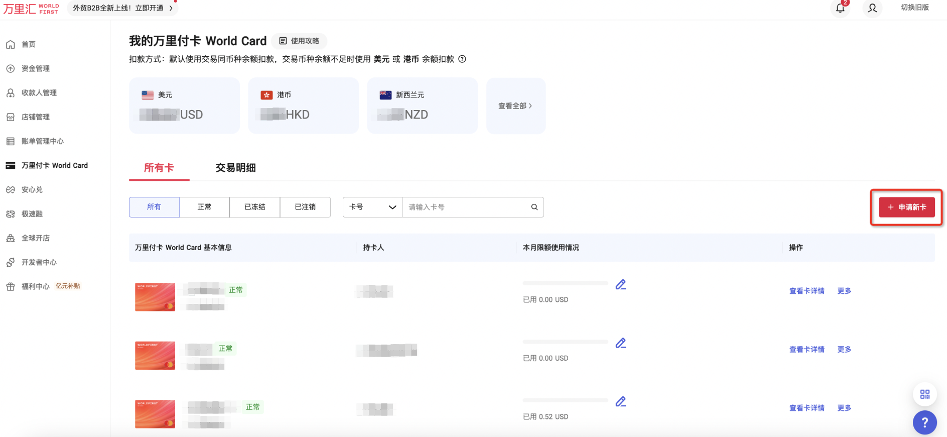Edit monthly limit for the 0.52 USD card
The width and height of the screenshot is (947, 437).
pos(621,402)
